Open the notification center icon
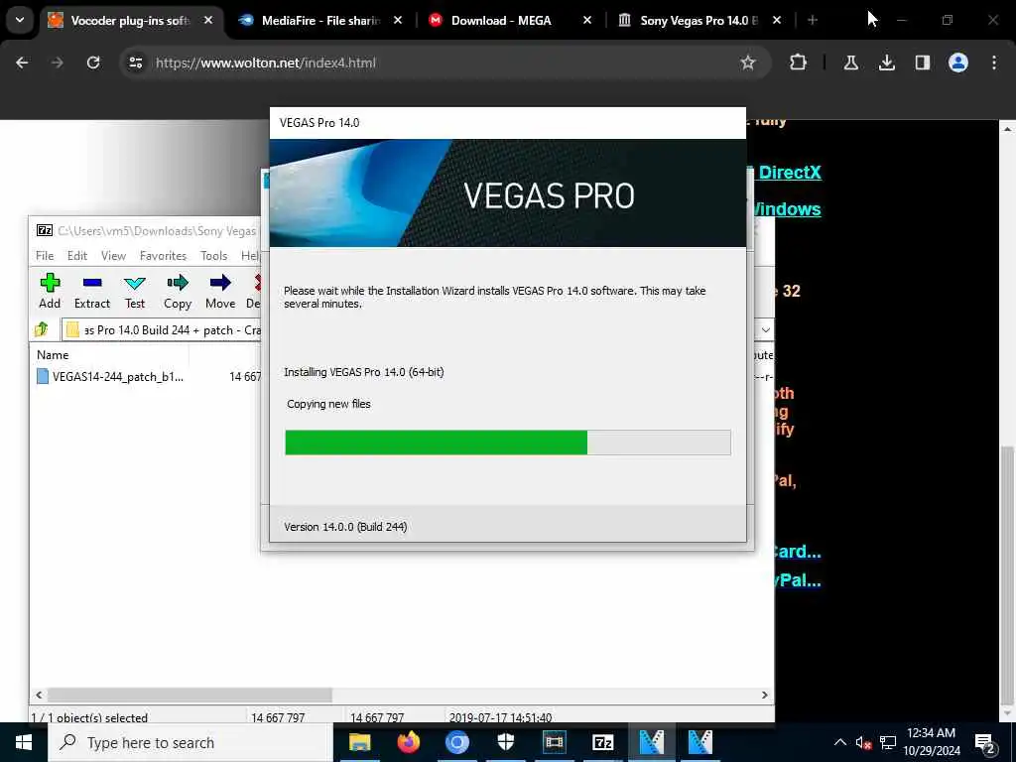 click(x=985, y=742)
